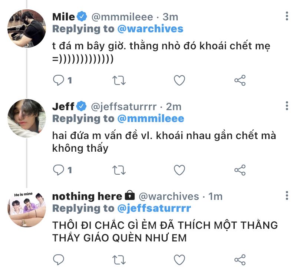Retweet Mile's tweet
The width and height of the screenshot is (307, 270).
pyautogui.click(x=119, y=80)
